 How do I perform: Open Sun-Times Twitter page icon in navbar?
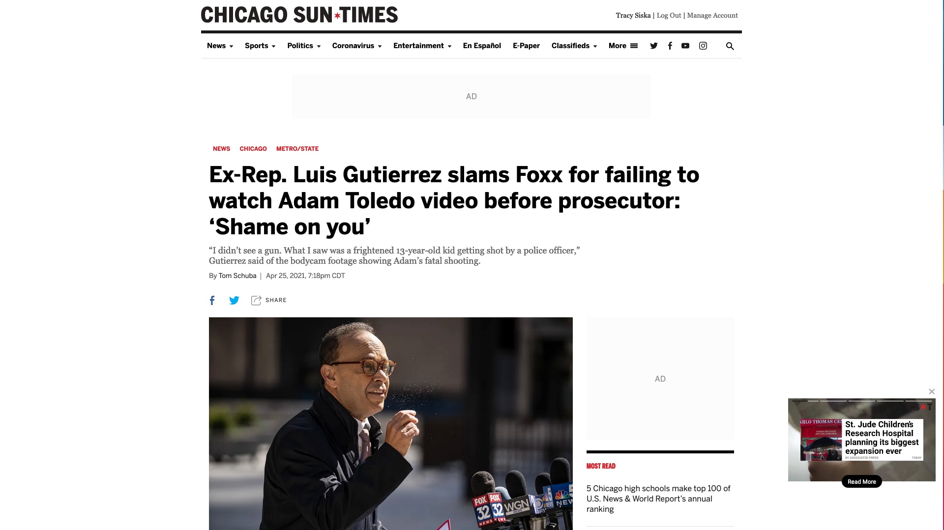pos(653,46)
